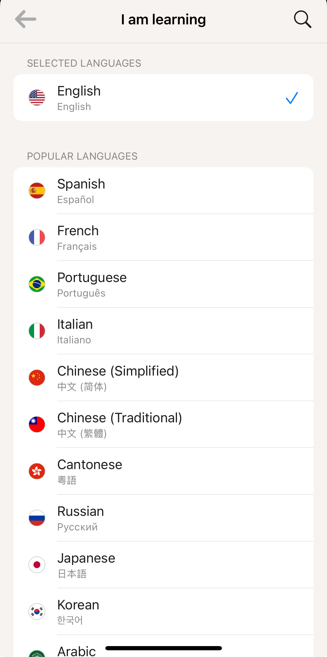This screenshot has width=327, height=657.
Task: Click the South Korea flag icon
Action: 37,612
